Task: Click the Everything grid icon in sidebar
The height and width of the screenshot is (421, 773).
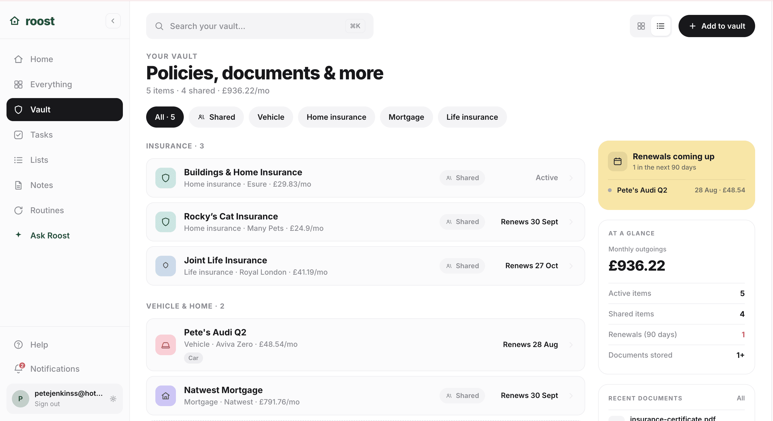Action: (x=18, y=84)
